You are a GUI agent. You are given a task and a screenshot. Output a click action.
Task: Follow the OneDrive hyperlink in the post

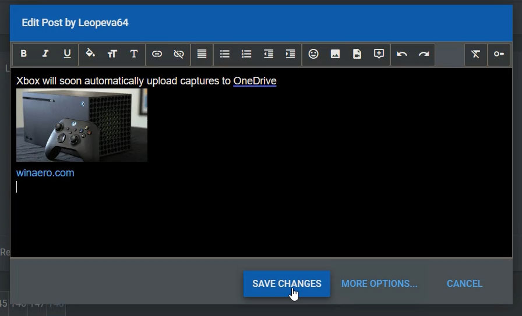(255, 81)
